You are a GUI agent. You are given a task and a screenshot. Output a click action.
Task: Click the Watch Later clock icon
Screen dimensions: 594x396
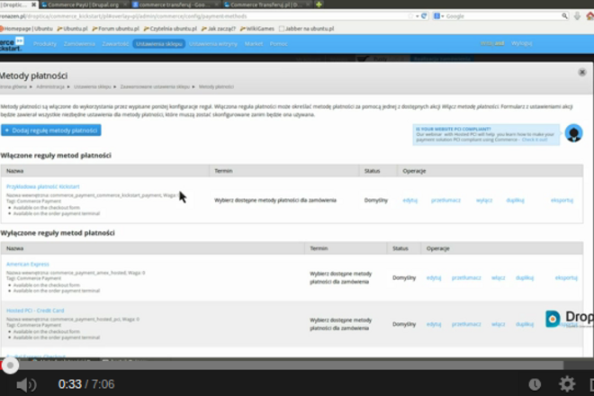[x=536, y=384]
